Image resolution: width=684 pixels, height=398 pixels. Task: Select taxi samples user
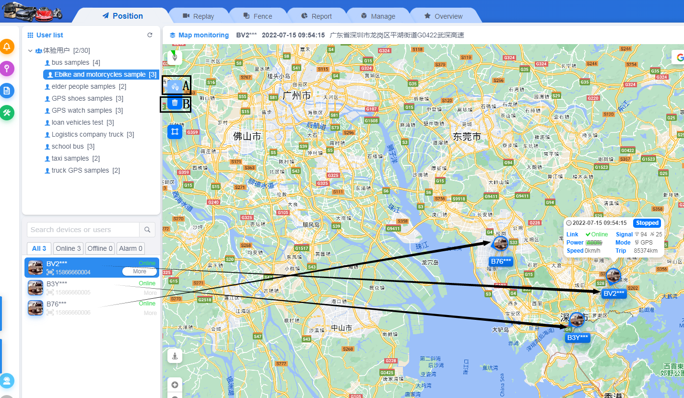click(x=72, y=158)
